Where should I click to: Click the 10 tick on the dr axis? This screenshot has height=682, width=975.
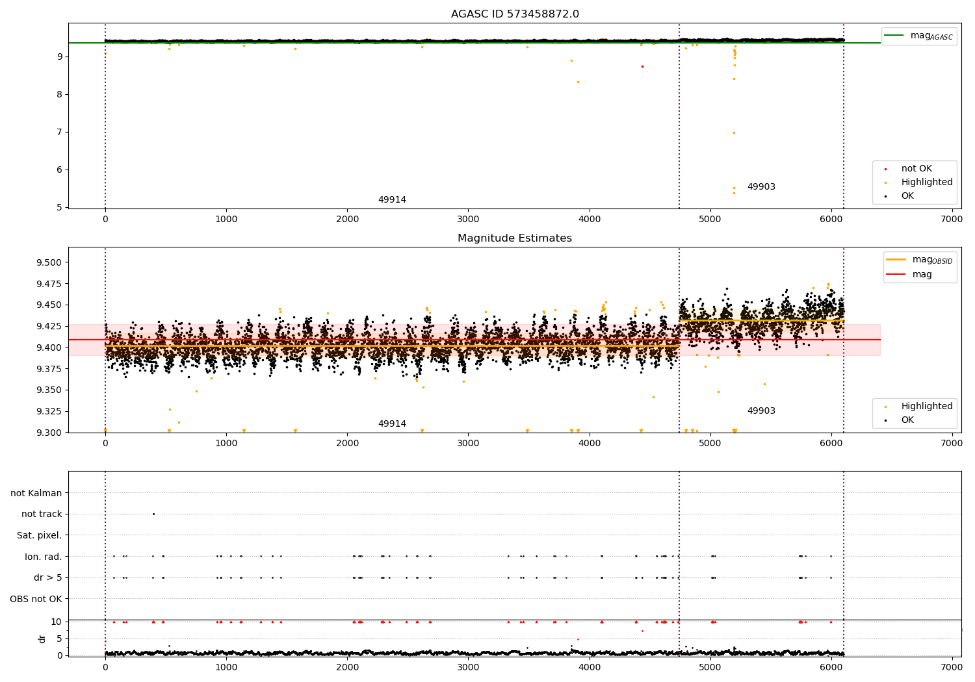[57, 622]
